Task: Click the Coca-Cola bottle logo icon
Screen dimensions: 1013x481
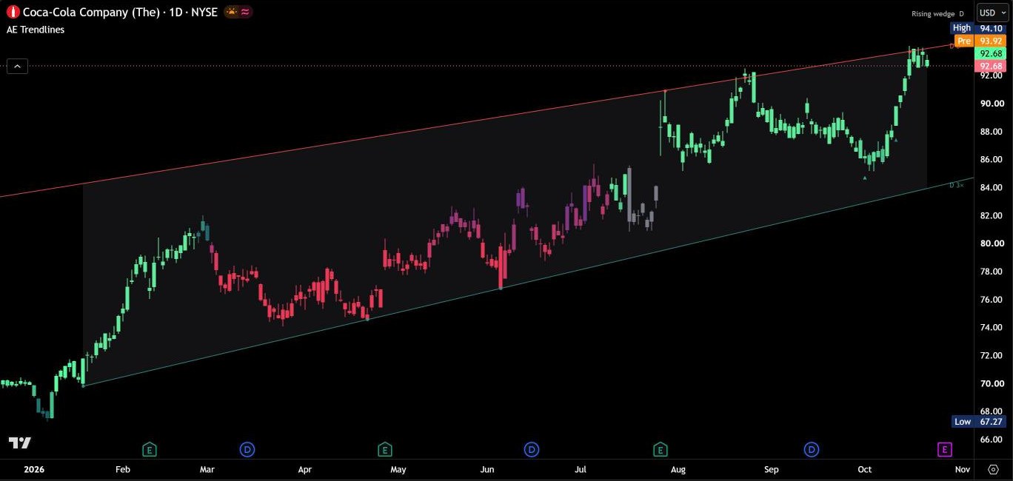Action: click(13, 12)
